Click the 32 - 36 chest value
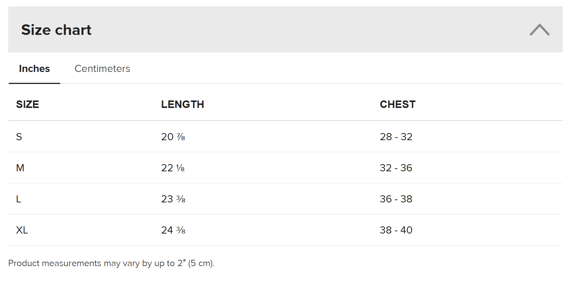Viewport: 571px width, 283px height. pos(396,168)
